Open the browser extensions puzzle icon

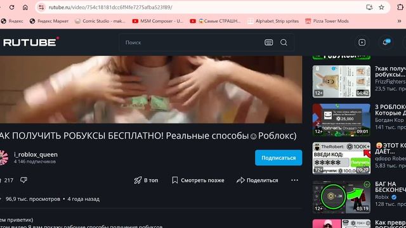coord(400,7)
